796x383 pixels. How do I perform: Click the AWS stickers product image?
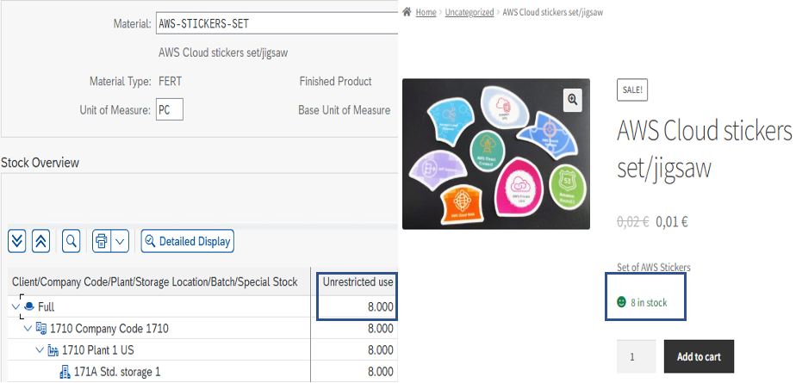click(496, 154)
